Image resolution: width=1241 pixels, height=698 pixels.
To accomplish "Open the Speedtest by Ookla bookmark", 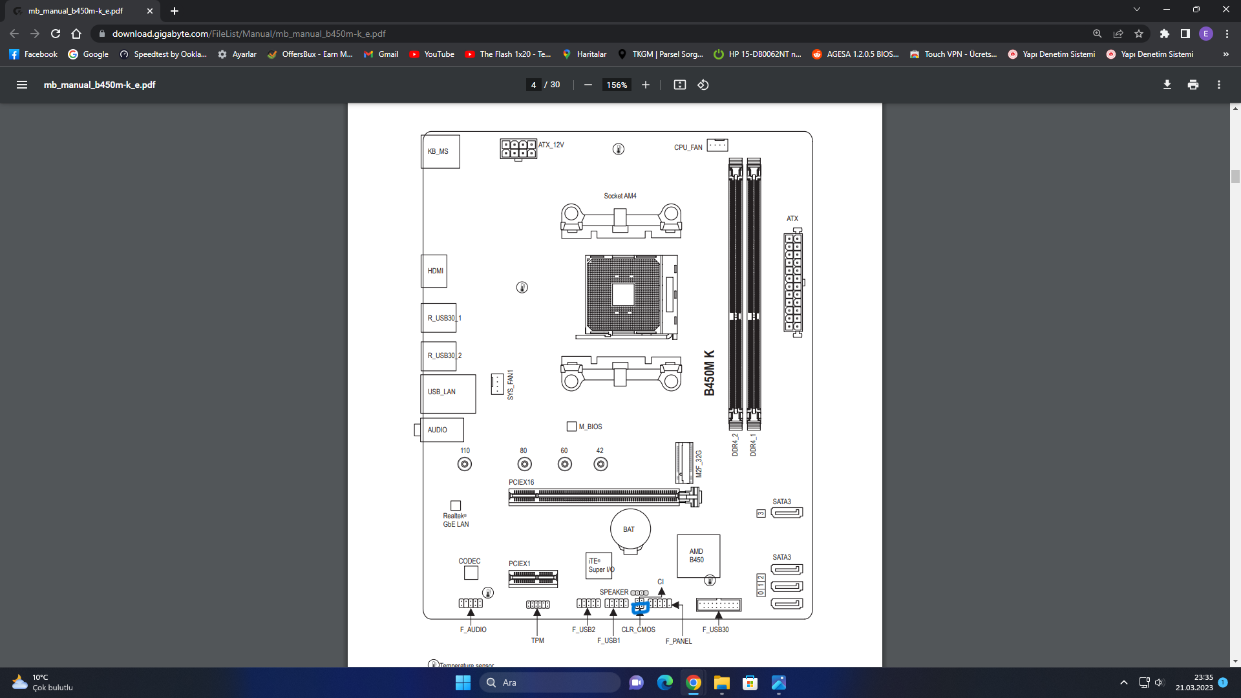I will pos(164,54).
